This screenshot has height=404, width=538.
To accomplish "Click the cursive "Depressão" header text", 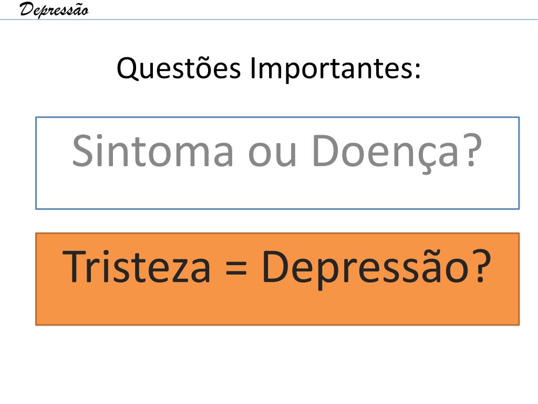I will [54, 9].
